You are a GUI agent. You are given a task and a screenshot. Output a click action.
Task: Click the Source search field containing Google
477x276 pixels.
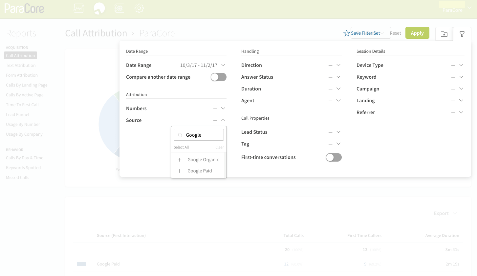tap(199, 135)
